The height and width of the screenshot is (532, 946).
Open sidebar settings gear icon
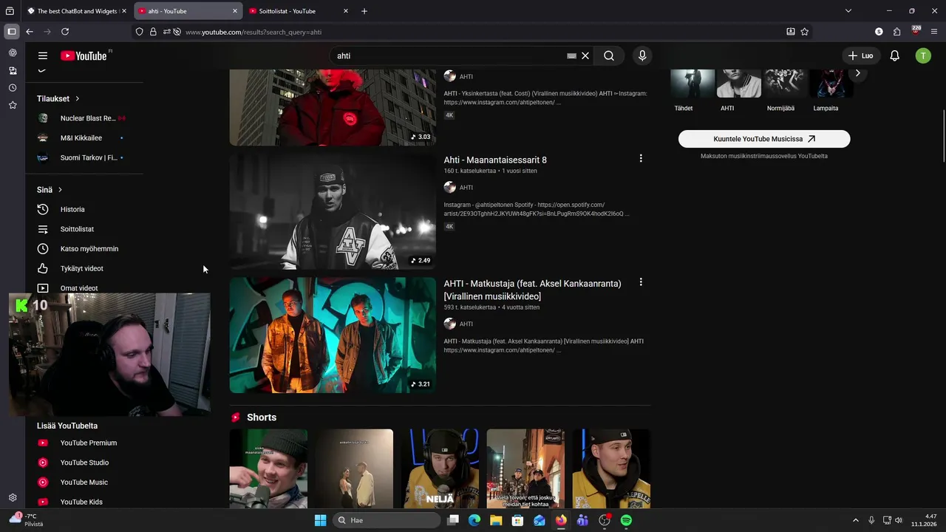[13, 498]
